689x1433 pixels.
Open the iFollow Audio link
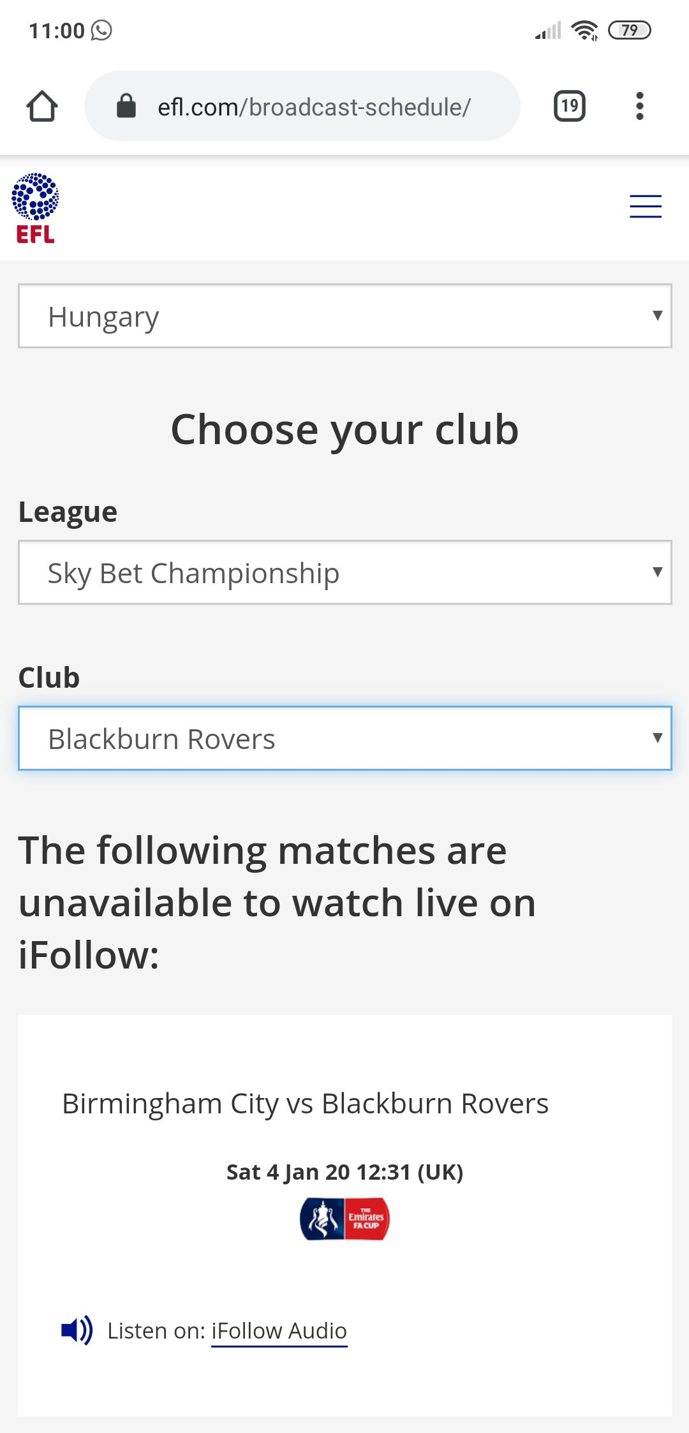tap(279, 1331)
